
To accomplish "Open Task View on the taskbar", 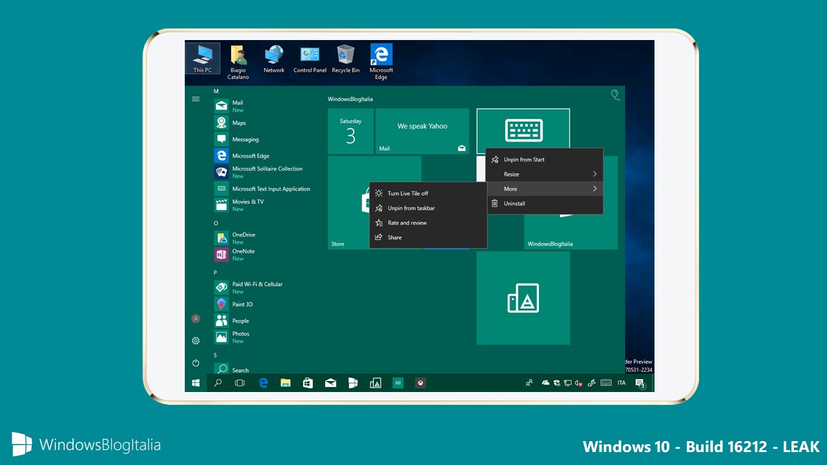I will click(240, 383).
